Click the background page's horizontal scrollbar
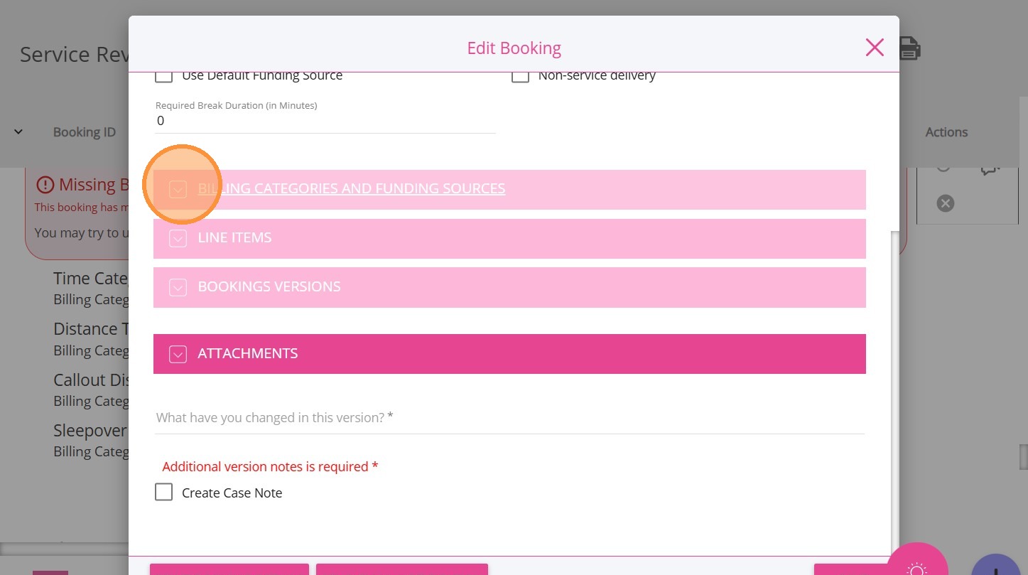 coord(64,549)
